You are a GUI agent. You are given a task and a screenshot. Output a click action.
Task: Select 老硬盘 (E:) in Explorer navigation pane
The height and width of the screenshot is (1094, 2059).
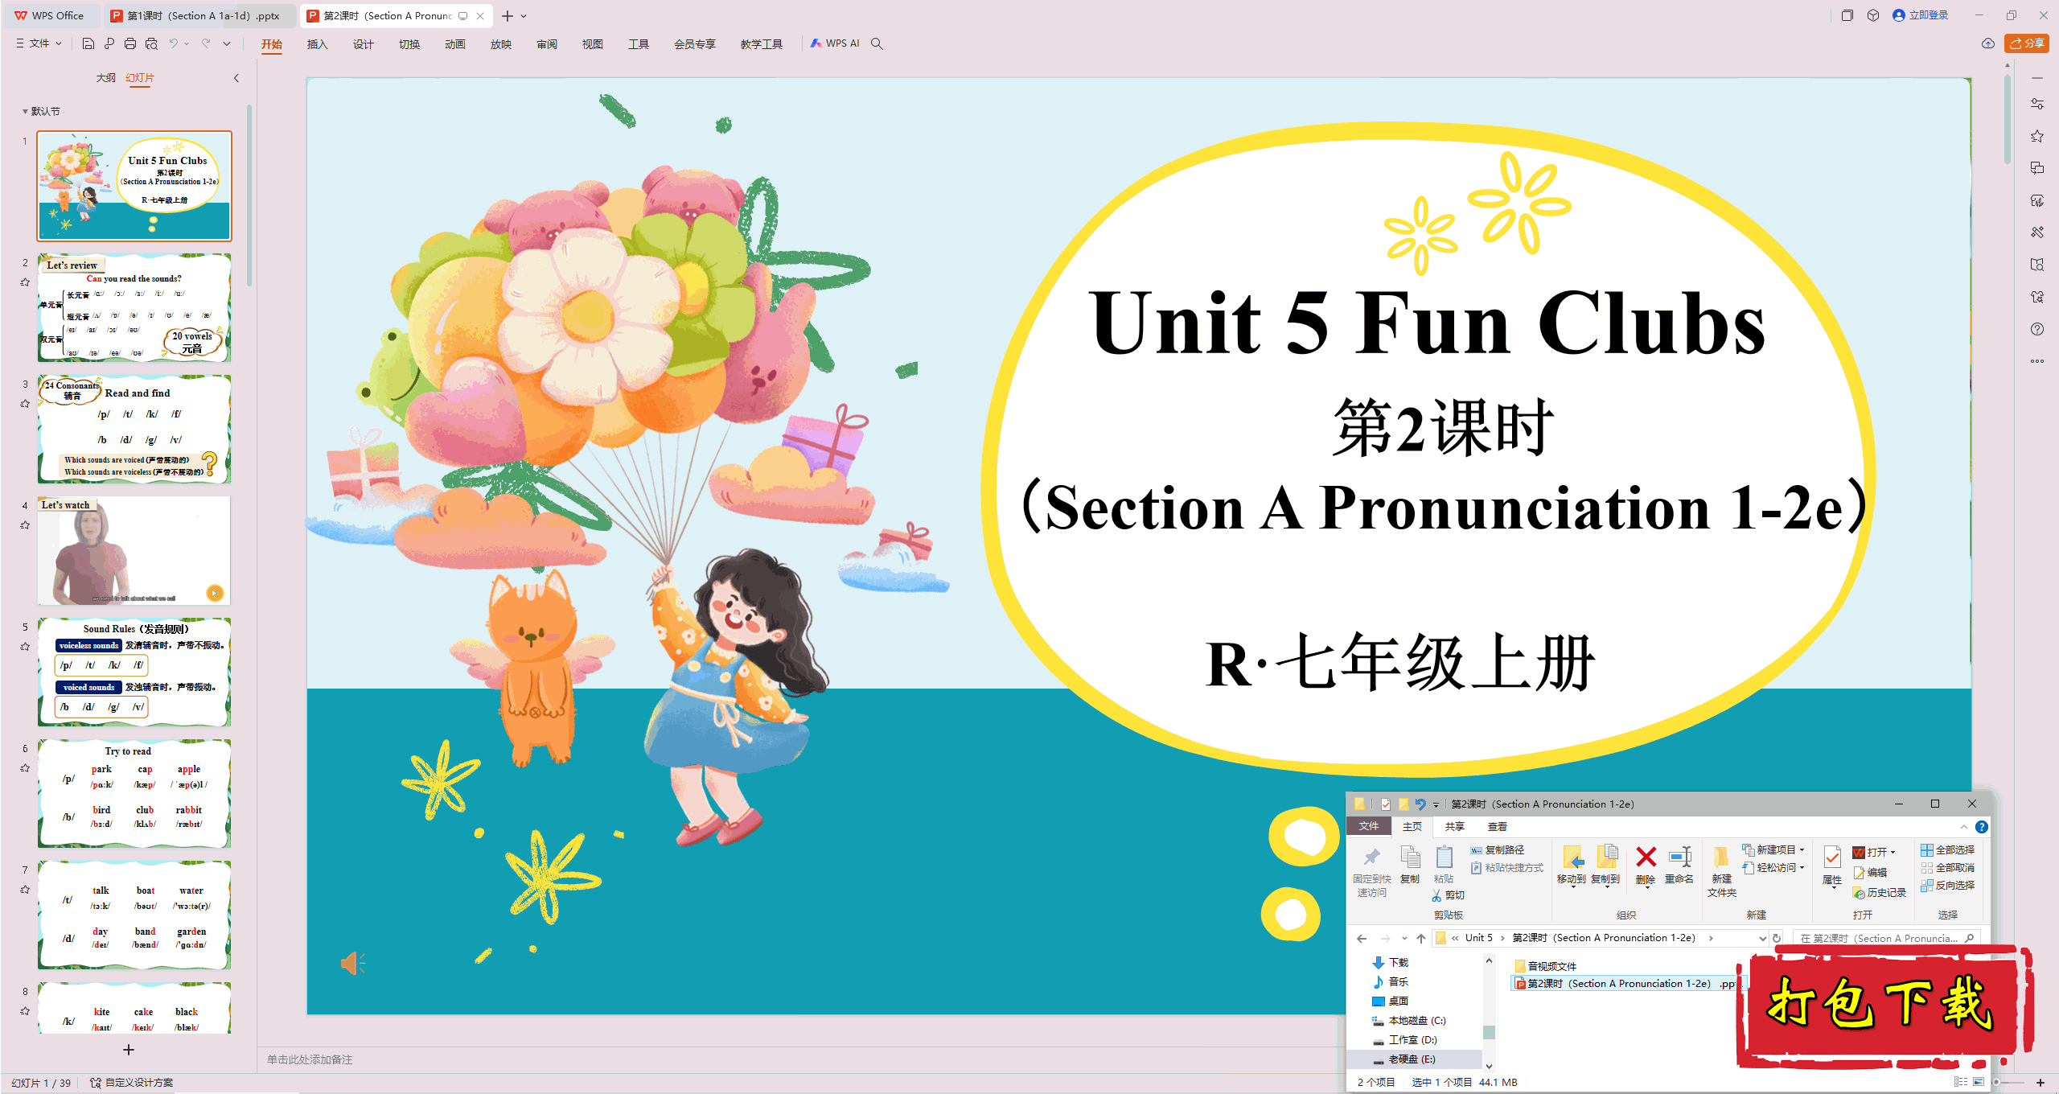click(x=1412, y=1059)
